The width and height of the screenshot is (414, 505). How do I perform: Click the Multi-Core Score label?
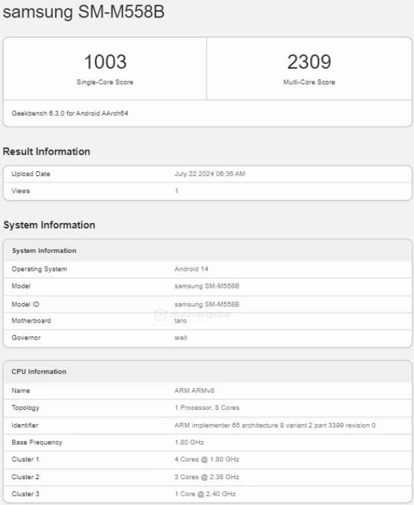coord(309,82)
